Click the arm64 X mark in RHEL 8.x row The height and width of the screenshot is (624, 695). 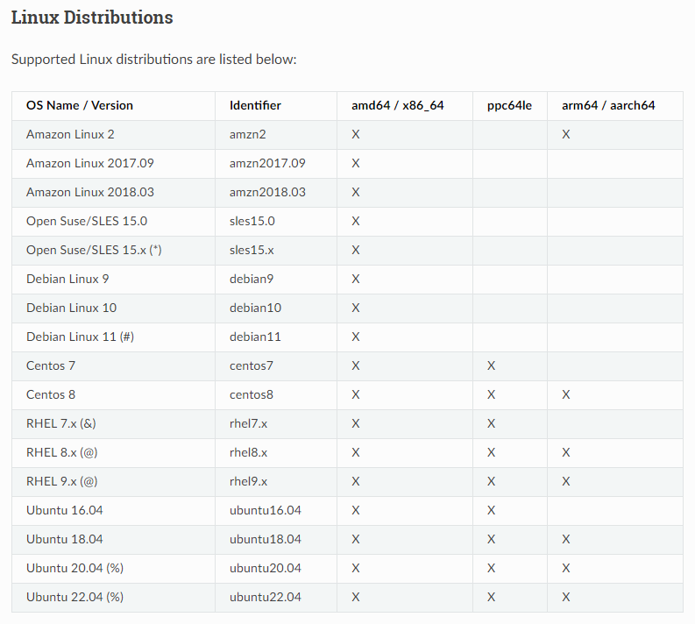[x=566, y=452]
